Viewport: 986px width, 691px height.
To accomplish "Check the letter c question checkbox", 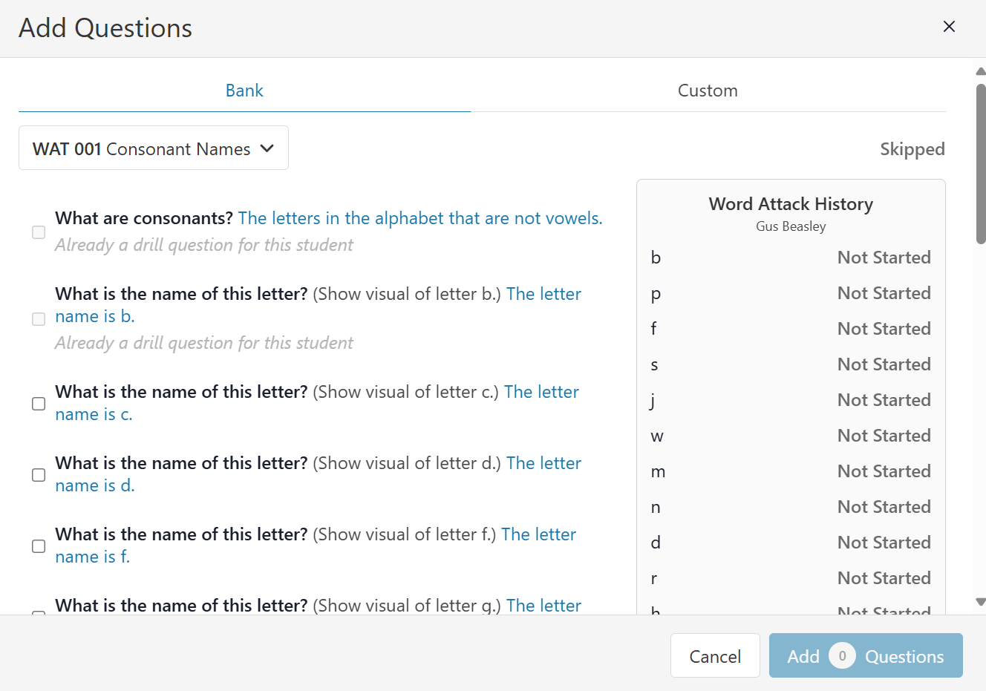I will pos(39,404).
